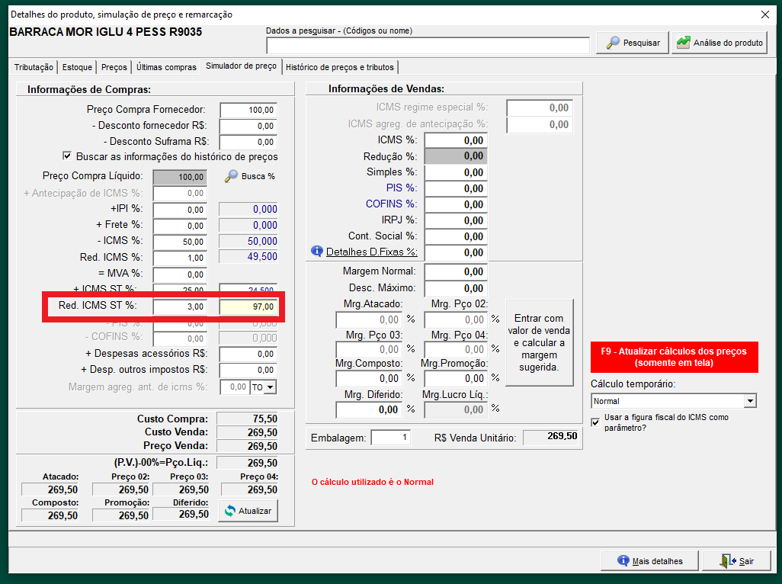Close the product details window
This screenshot has height=584, width=782.
(x=765, y=14)
